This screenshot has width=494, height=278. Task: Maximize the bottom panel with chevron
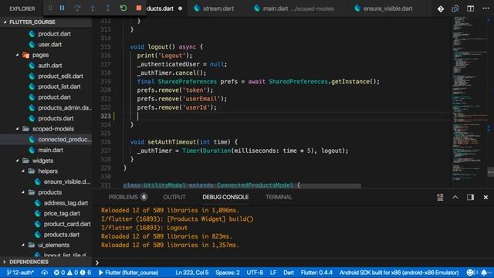[455, 198]
